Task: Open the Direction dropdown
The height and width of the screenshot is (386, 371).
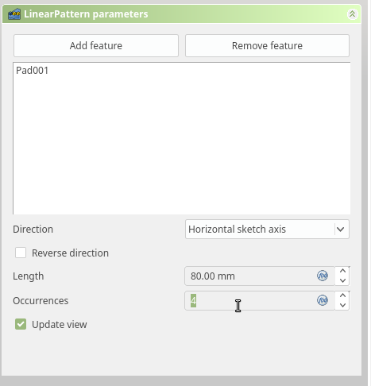Action: point(267,230)
